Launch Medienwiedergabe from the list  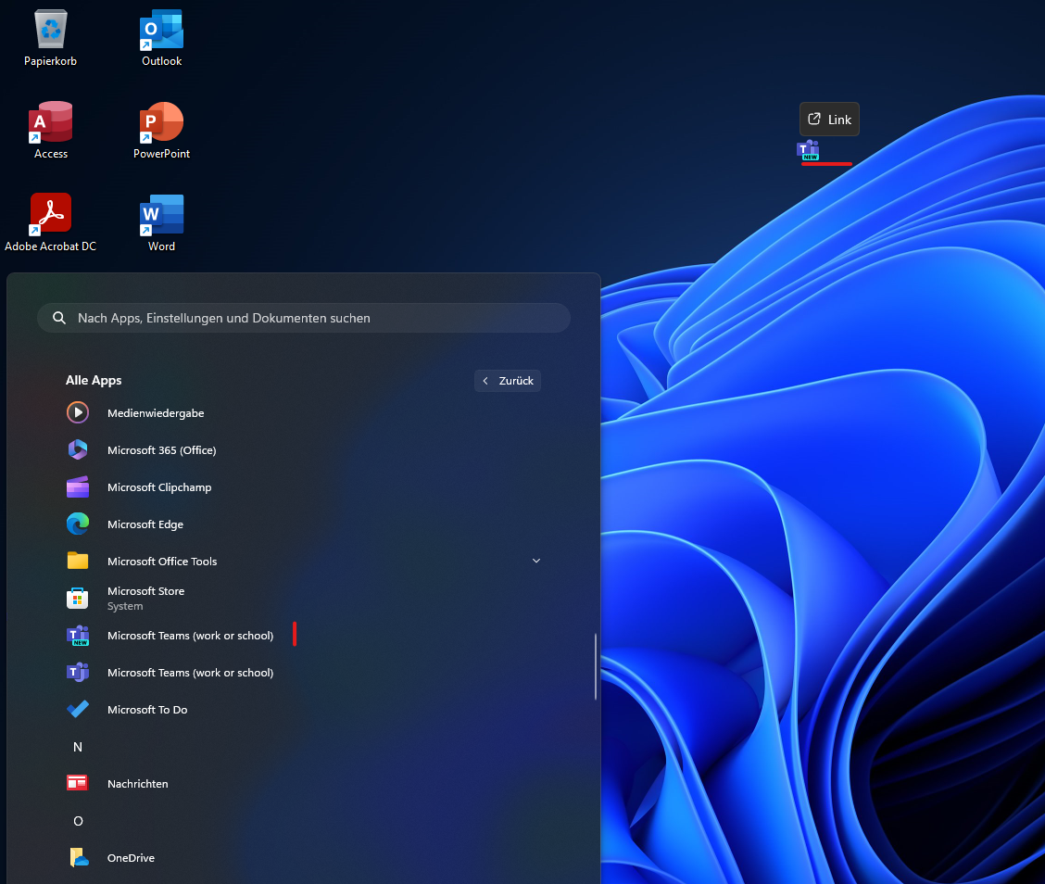[x=305, y=412]
